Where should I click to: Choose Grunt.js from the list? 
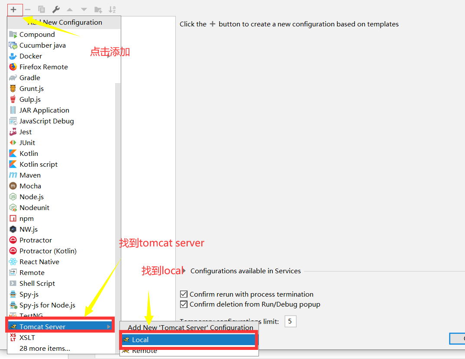(x=61, y=88)
